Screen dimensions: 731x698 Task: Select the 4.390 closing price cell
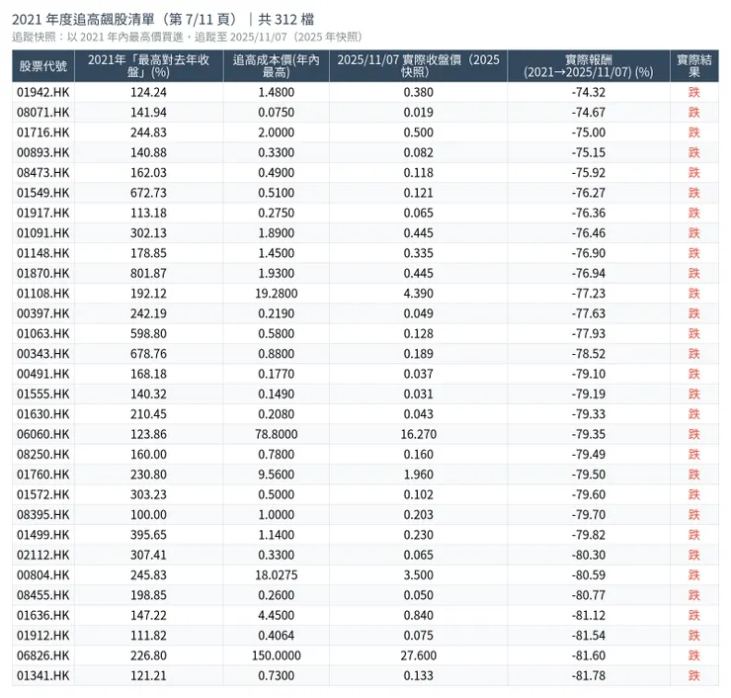click(418, 293)
